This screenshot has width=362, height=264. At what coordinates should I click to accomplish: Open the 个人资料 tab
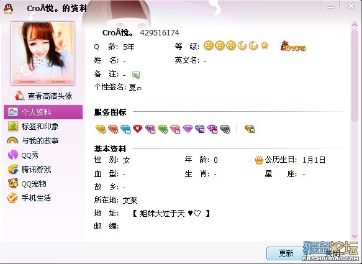coord(43,112)
